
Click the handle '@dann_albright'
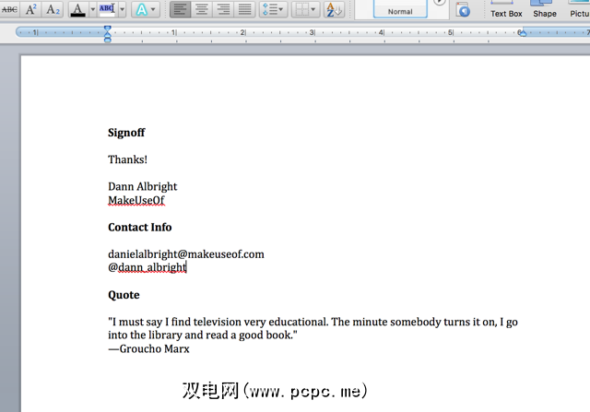(147, 267)
